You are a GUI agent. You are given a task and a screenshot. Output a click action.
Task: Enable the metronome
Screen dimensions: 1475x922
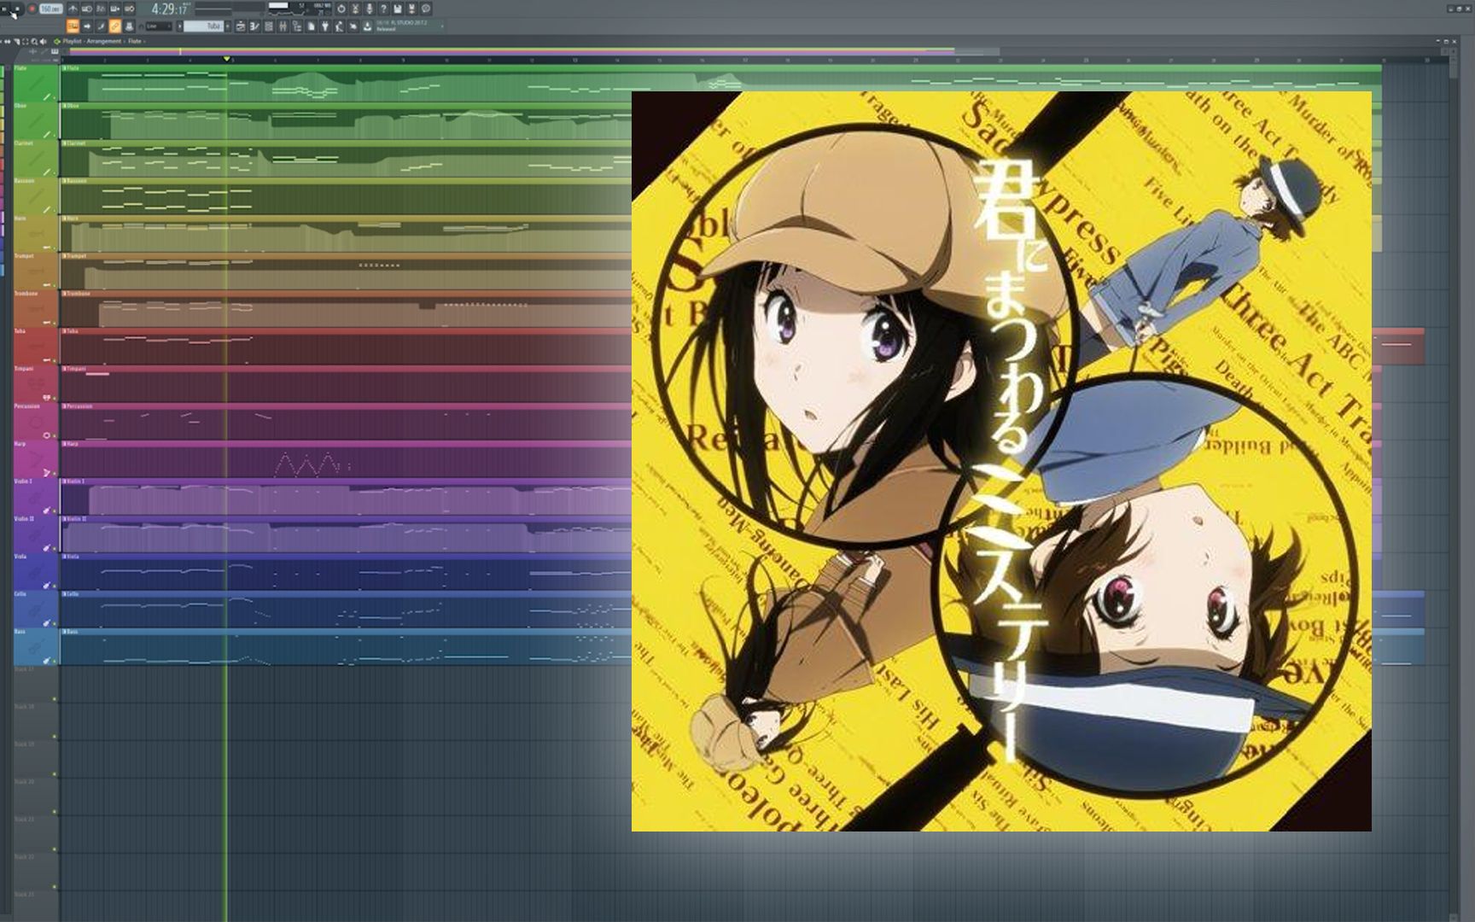(x=73, y=9)
